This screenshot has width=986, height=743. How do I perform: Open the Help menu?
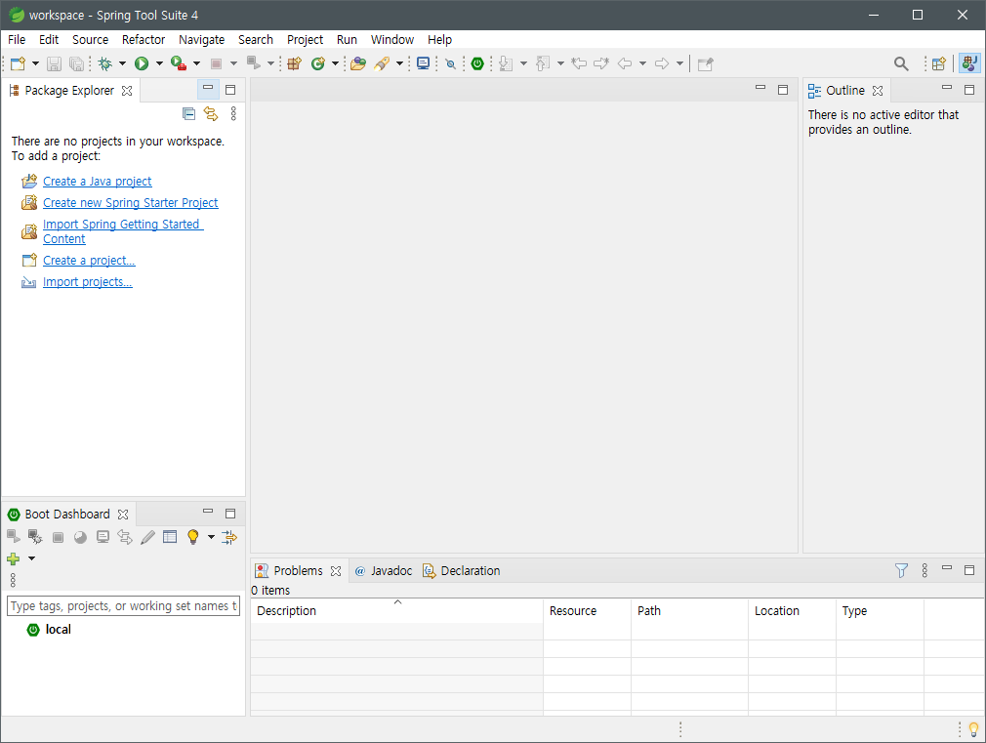coord(439,40)
